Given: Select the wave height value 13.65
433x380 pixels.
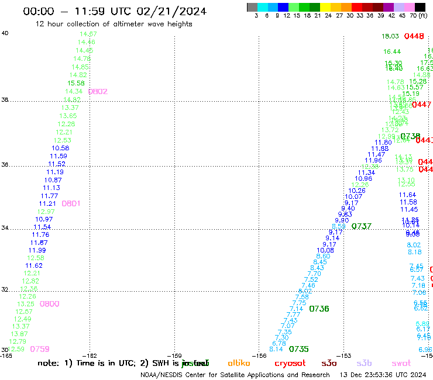Looking at the screenshot, I should pyautogui.click(x=68, y=116).
